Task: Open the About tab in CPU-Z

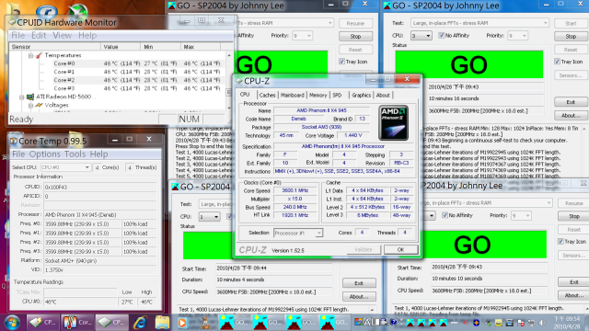Action: click(383, 96)
